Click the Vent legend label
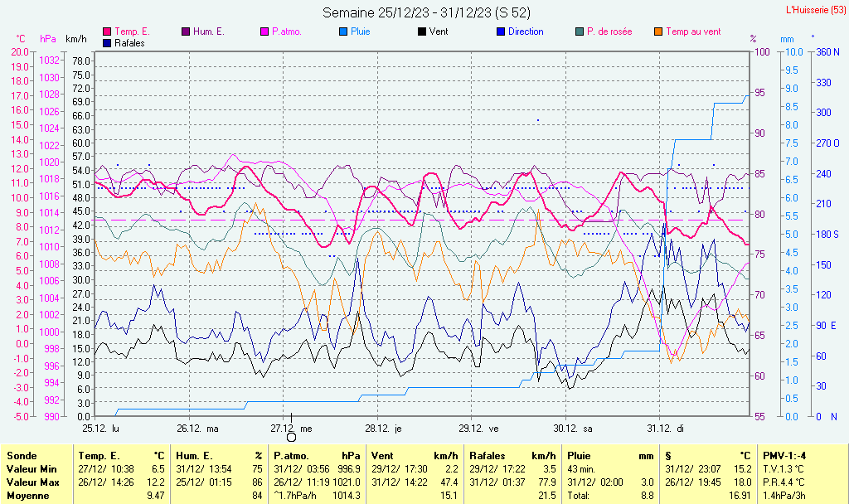This screenshot has height=504, width=849. tap(439, 32)
